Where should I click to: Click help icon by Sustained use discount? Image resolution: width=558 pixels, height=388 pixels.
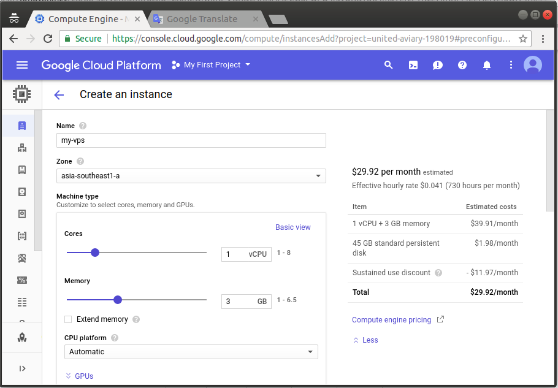coord(438,273)
